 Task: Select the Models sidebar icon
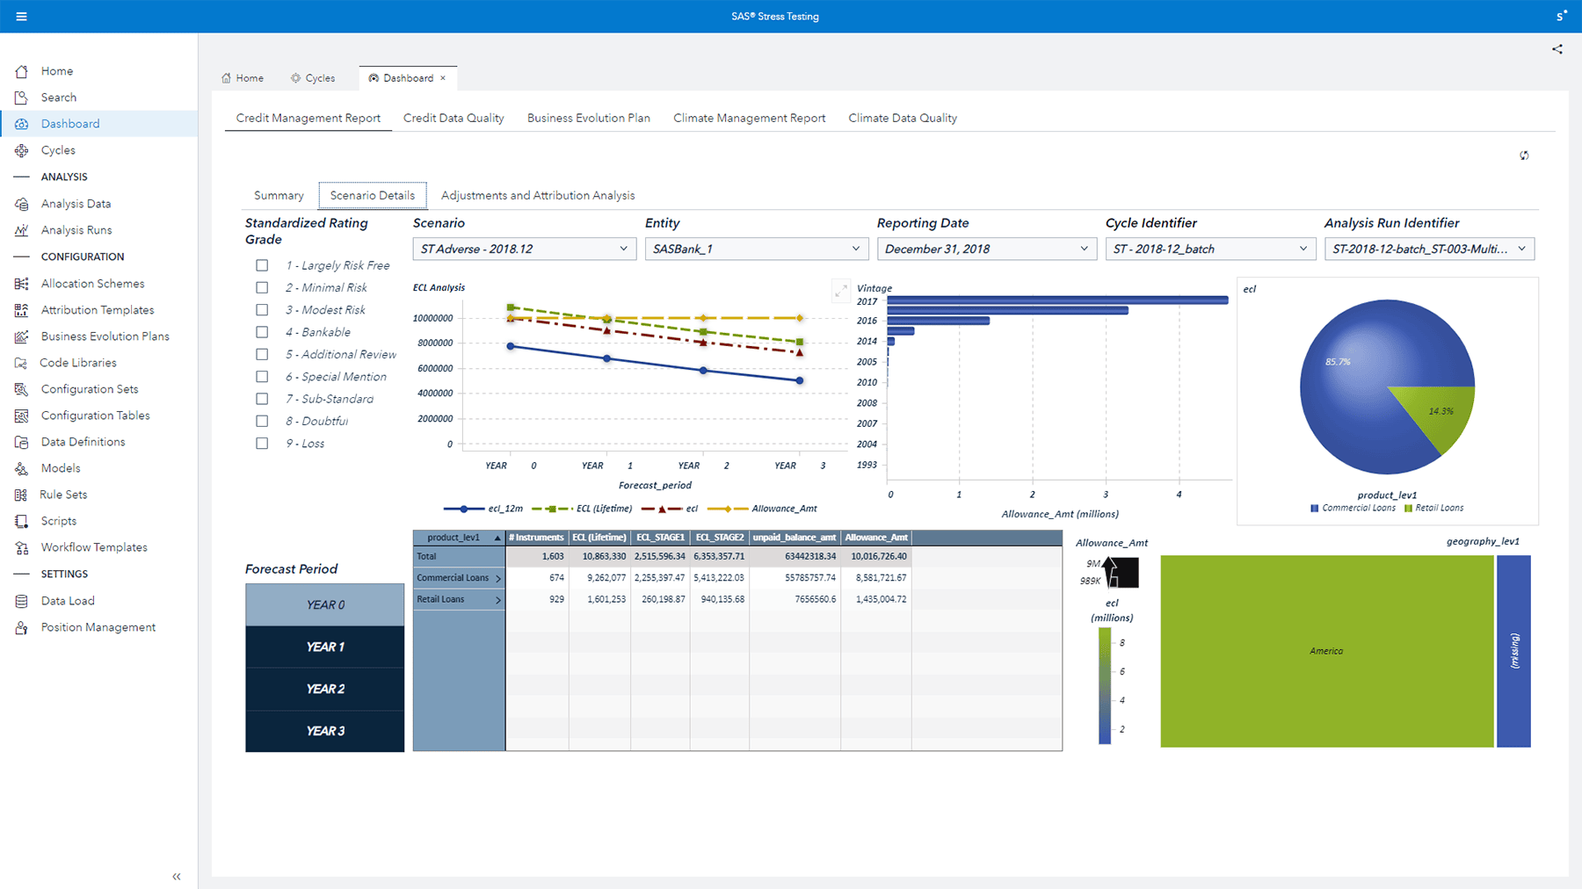tap(20, 467)
